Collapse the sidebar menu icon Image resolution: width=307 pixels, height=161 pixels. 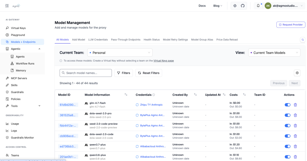[x=7, y=6]
